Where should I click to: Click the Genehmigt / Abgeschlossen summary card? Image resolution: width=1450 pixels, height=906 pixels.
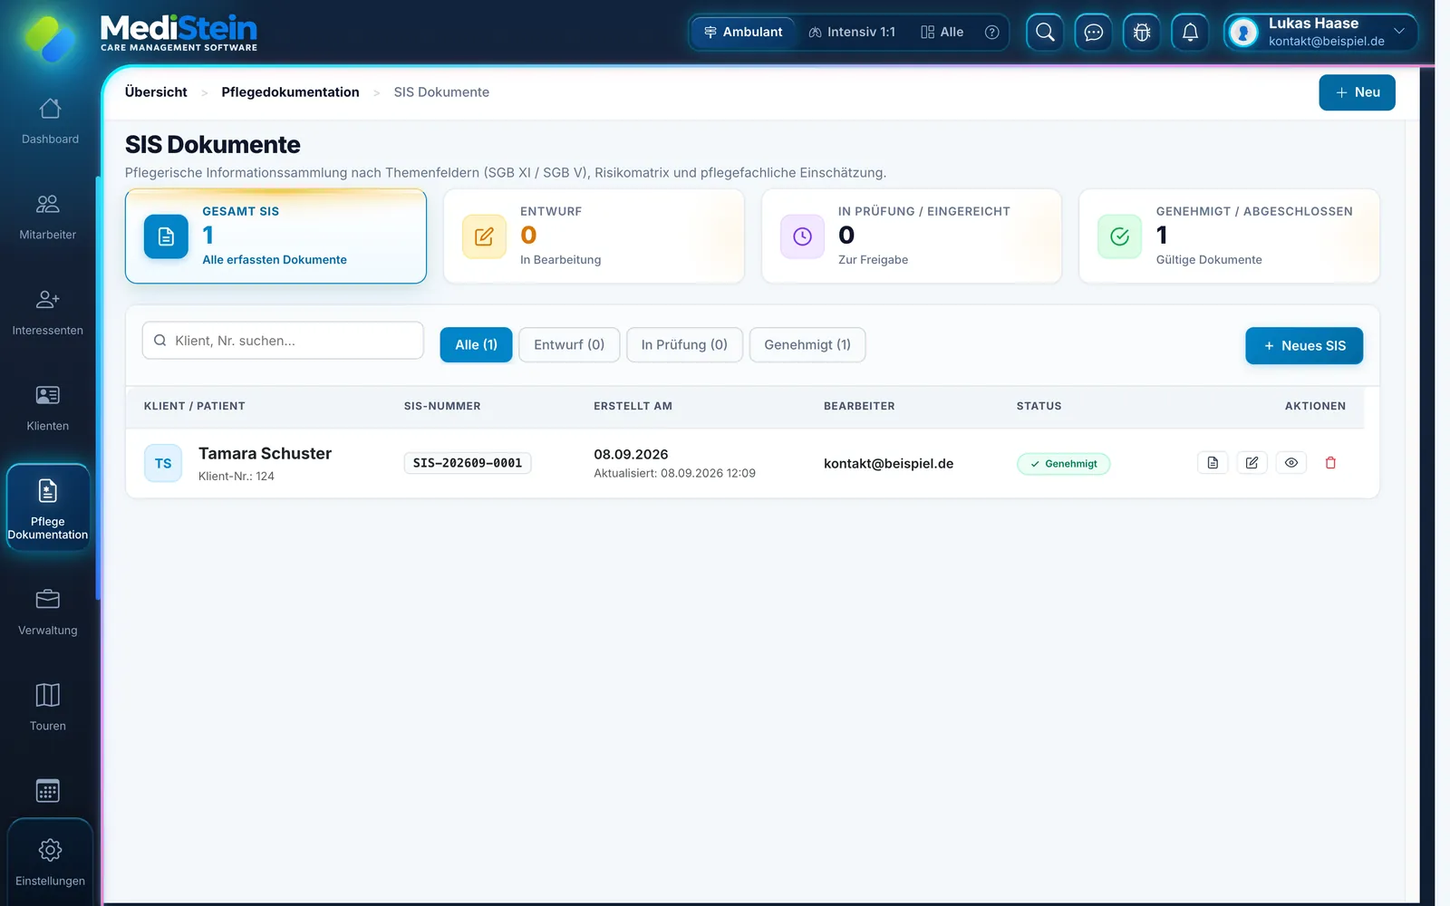[1229, 236]
